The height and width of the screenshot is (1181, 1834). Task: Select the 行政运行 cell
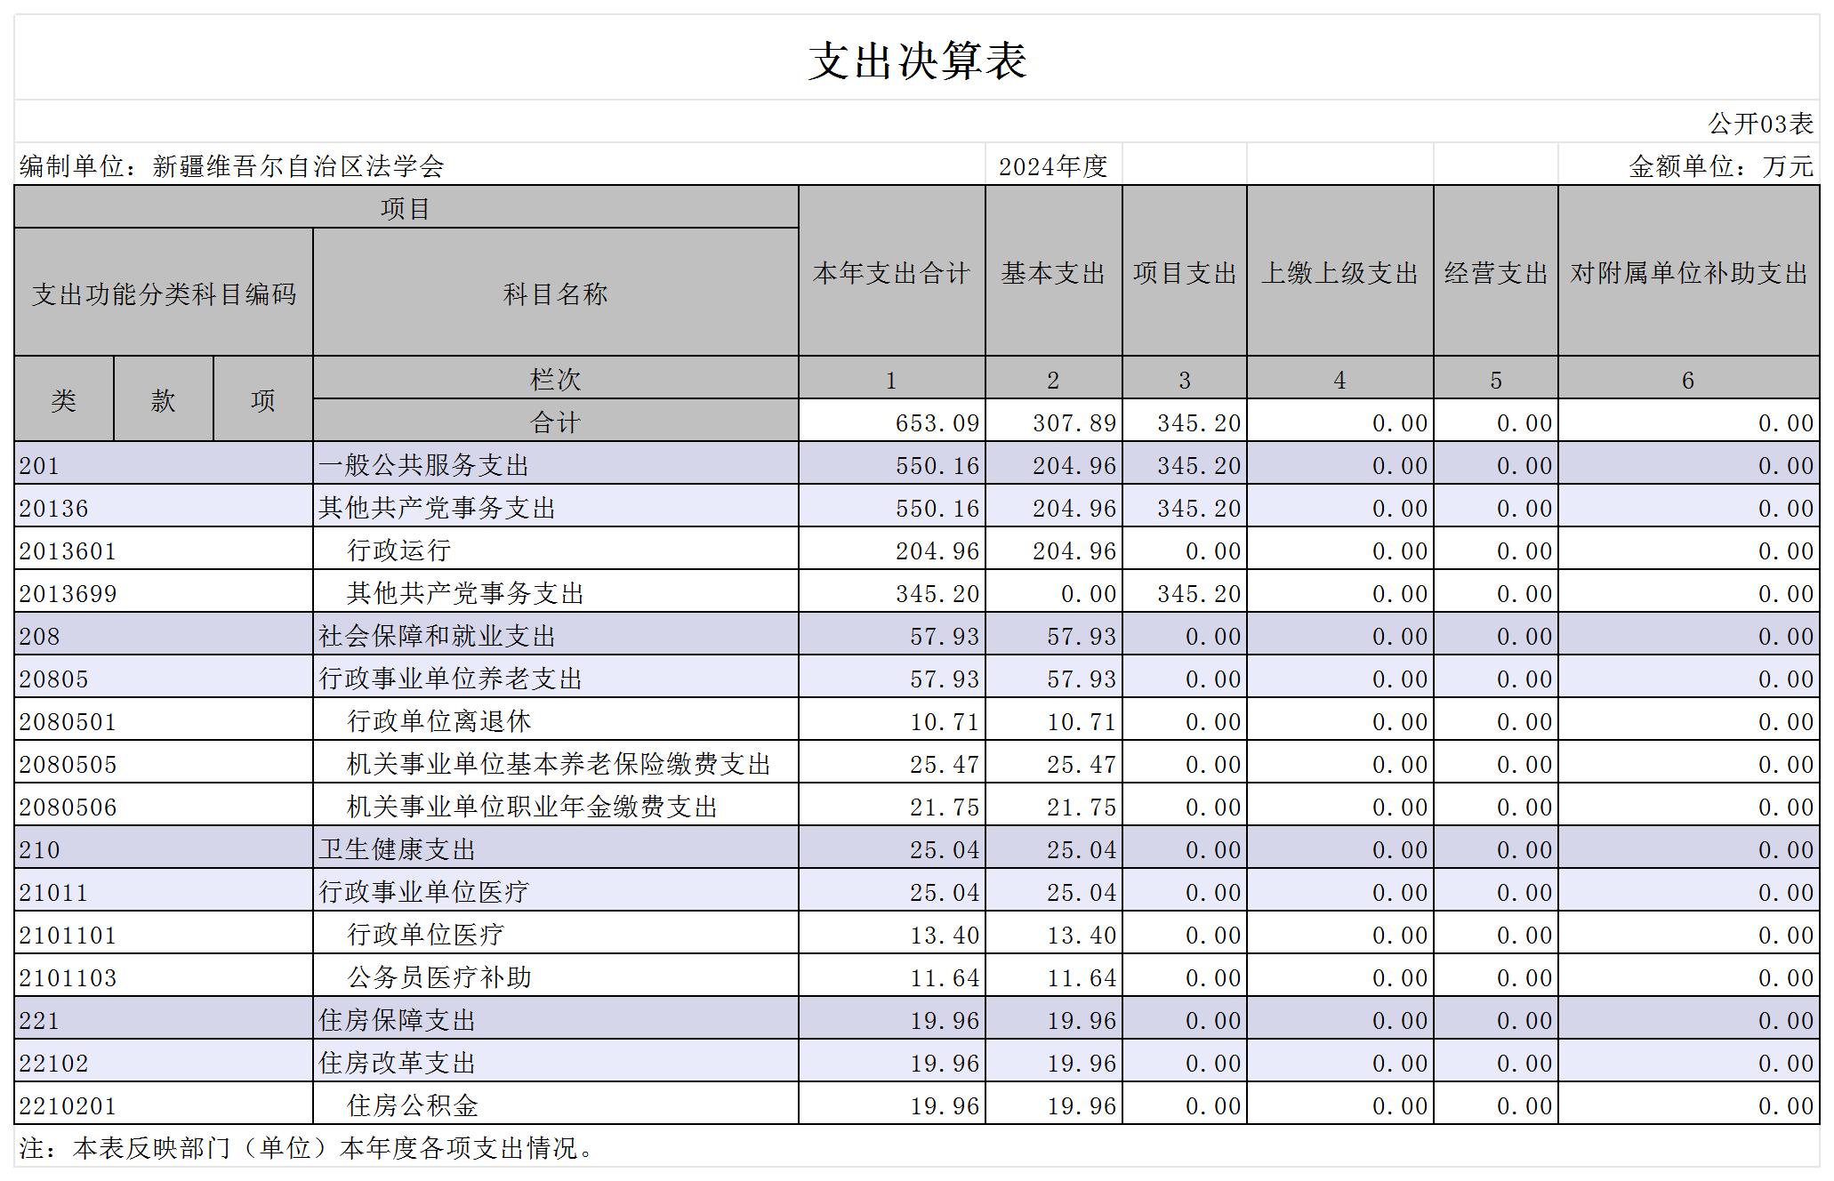[x=399, y=550]
